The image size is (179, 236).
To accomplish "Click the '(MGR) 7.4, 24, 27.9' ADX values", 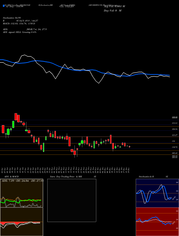I will pos(36,29).
